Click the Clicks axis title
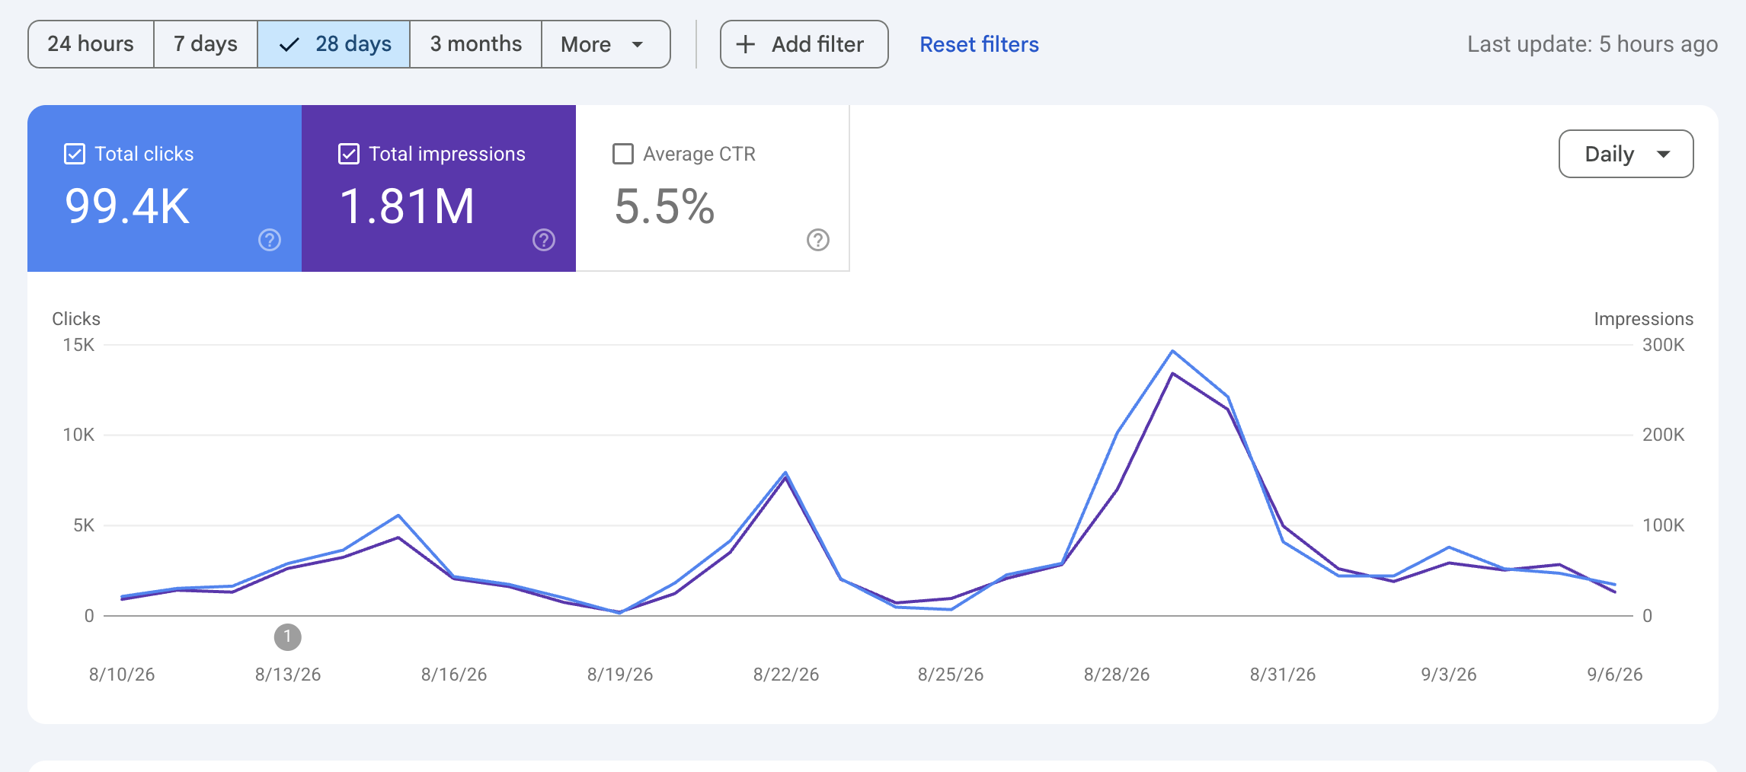The width and height of the screenshot is (1746, 772). (76, 319)
